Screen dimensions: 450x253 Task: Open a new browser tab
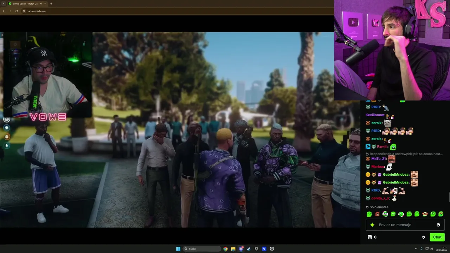[51, 4]
